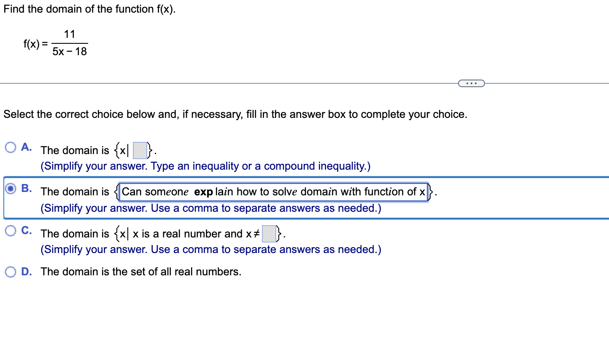
Task: Click the 'Select the correct choice' instruction text
Action: pyautogui.click(x=234, y=114)
